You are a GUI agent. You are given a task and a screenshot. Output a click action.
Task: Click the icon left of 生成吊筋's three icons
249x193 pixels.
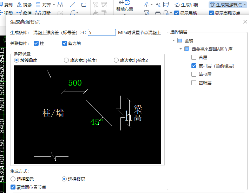[146, 5]
